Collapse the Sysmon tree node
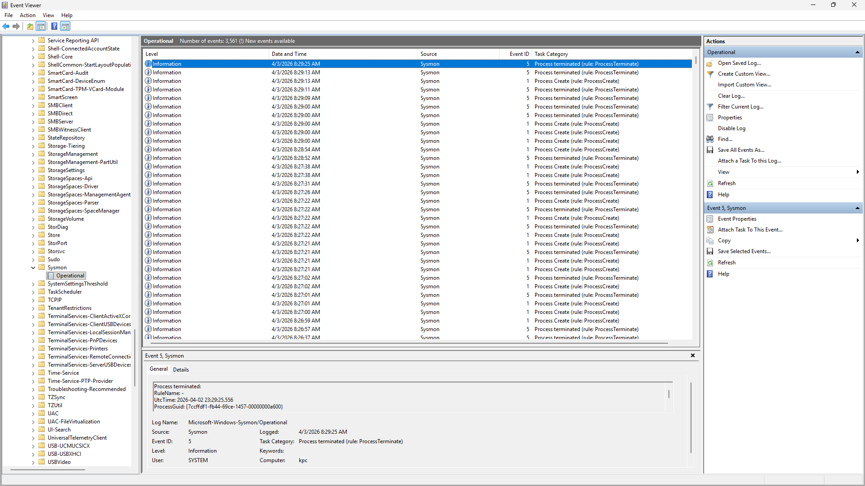This screenshot has height=486, width=865. pyautogui.click(x=33, y=268)
